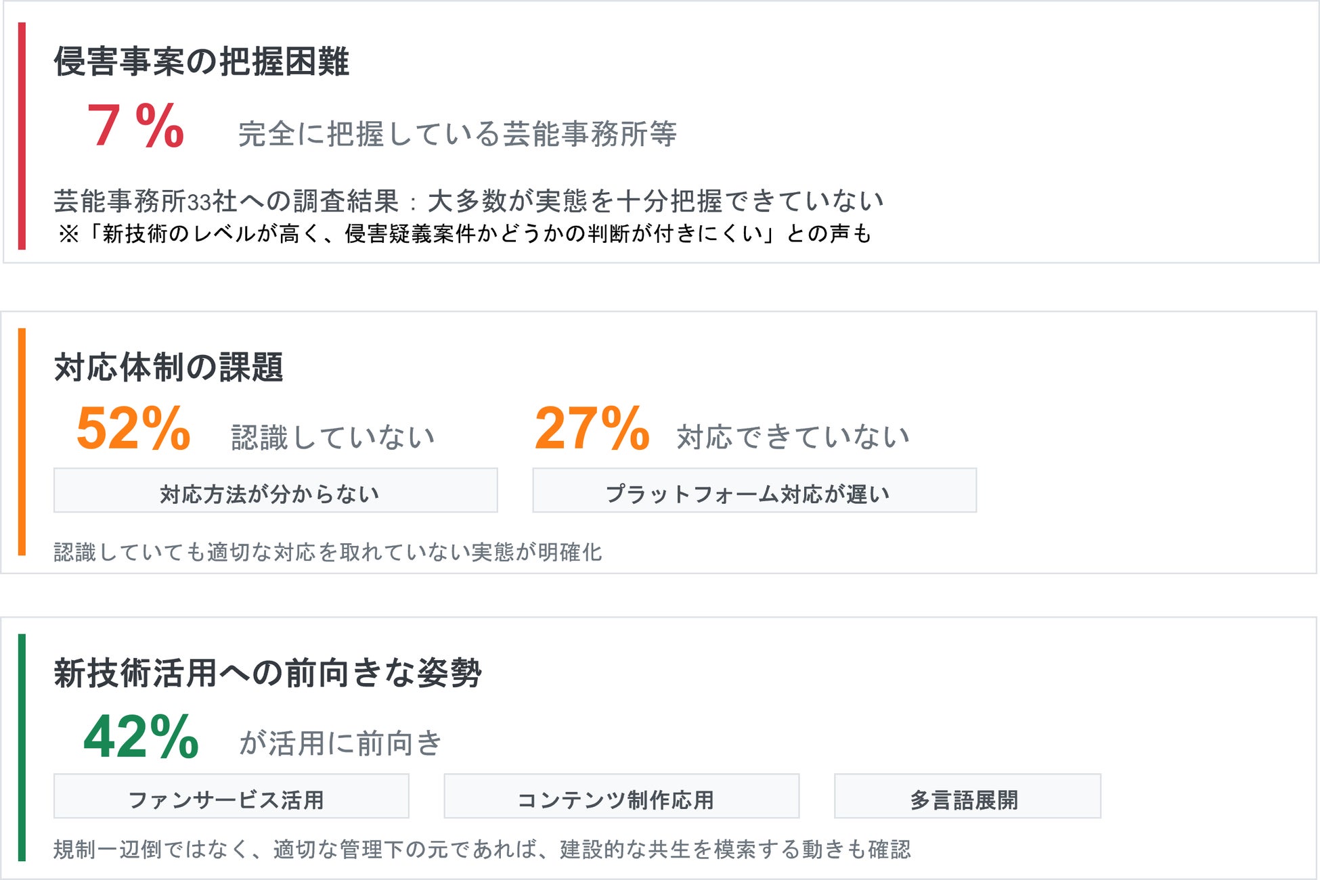The height and width of the screenshot is (880, 1320).
Task: Click the 規制一辺倒ではなく summary sentence
Action: pyautogui.click(x=482, y=849)
